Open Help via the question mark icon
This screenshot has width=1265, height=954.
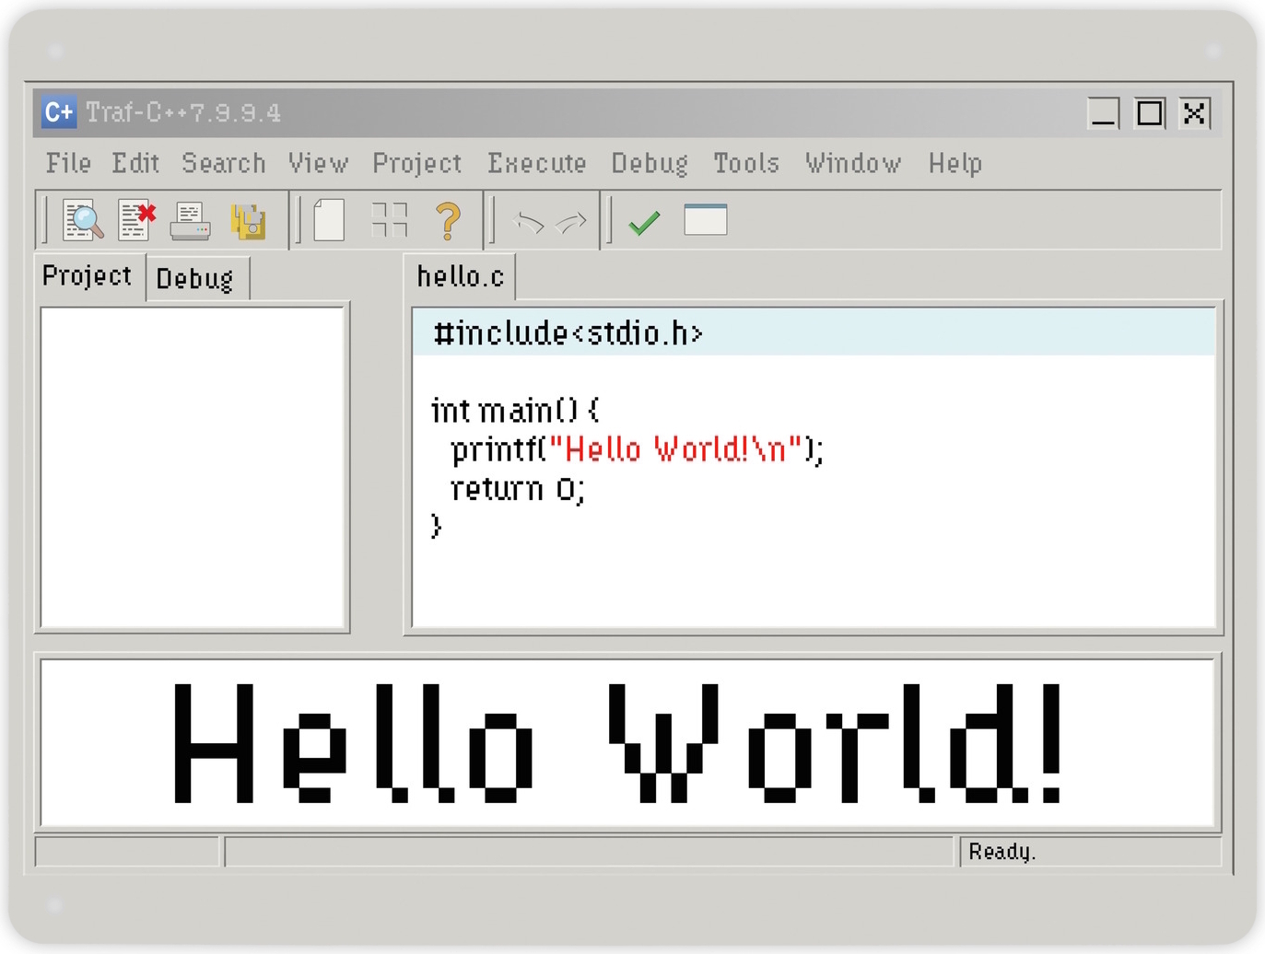click(449, 220)
